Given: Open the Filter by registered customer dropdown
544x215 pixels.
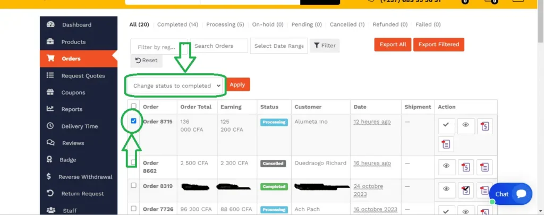Looking at the screenshot, I should pos(160,46).
